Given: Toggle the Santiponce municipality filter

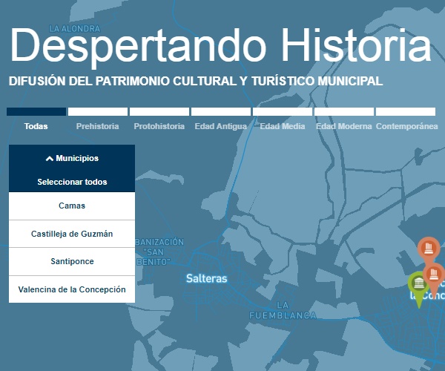Looking at the screenshot, I should coord(72,262).
